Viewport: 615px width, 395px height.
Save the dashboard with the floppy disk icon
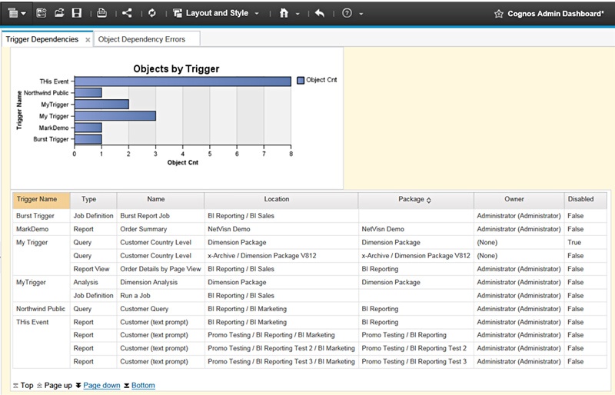point(77,13)
